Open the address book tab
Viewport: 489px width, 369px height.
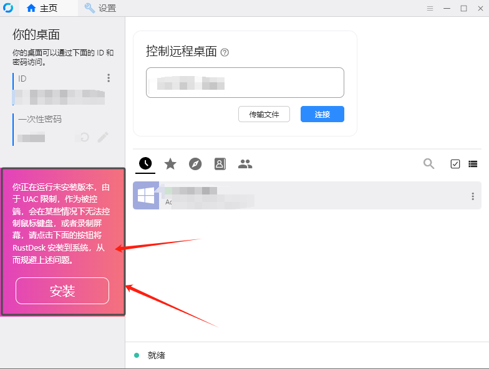220,164
